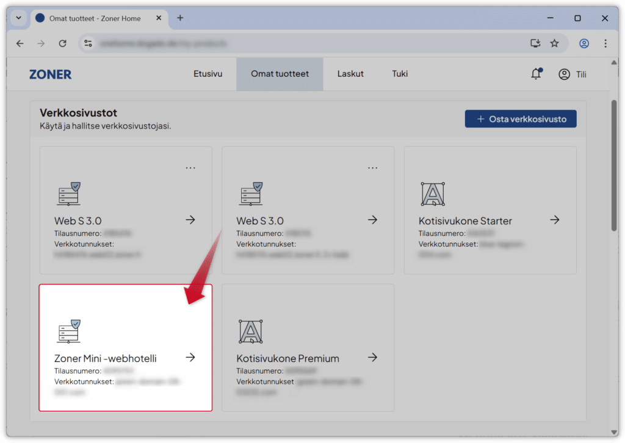Click arrow on Zoner Mini -webhotelli card
This screenshot has width=625, height=443.
coord(190,358)
